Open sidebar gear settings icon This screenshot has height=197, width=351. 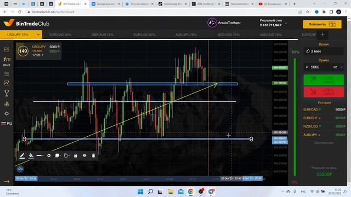coord(7,114)
